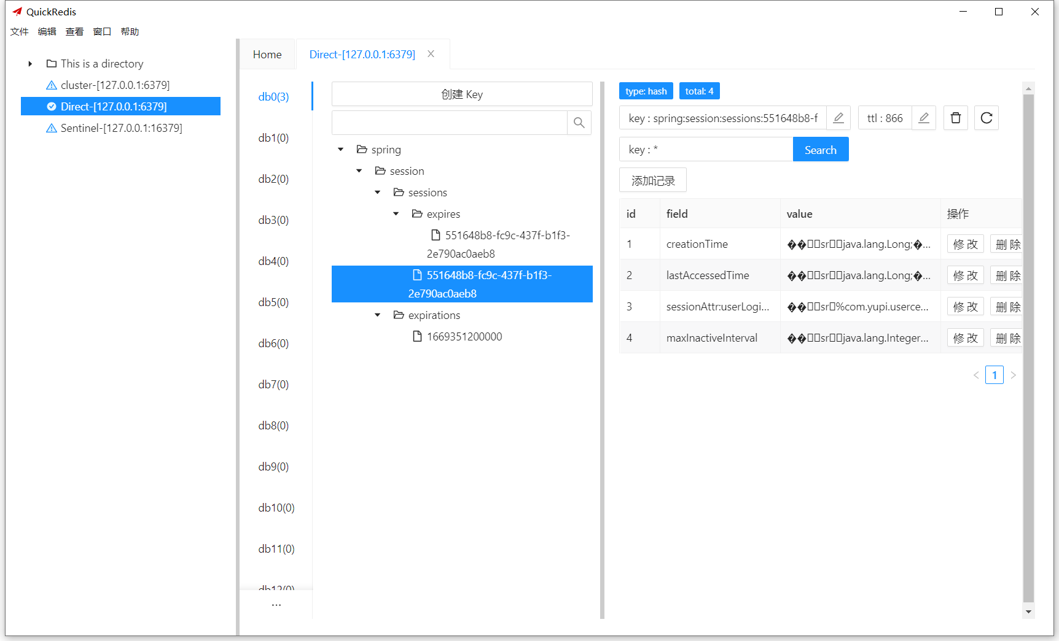Image resolution: width=1059 pixels, height=641 pixels.
Task: Delete the lastAccessedTime row
Action: [1007, 275]
